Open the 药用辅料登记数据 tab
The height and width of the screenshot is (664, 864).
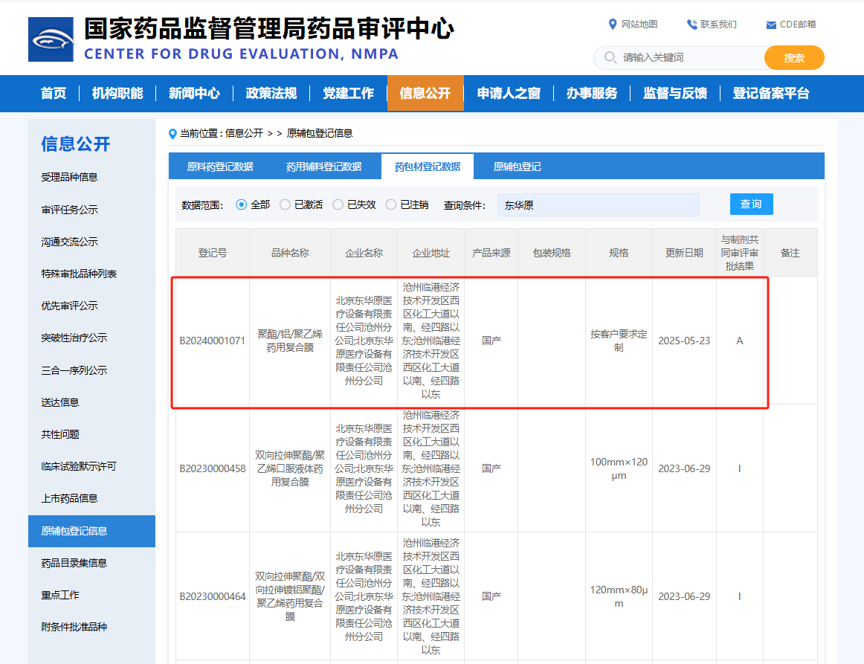323,167
